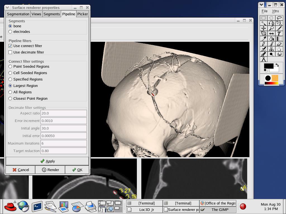Select the Pencil tool

[264, 44]
